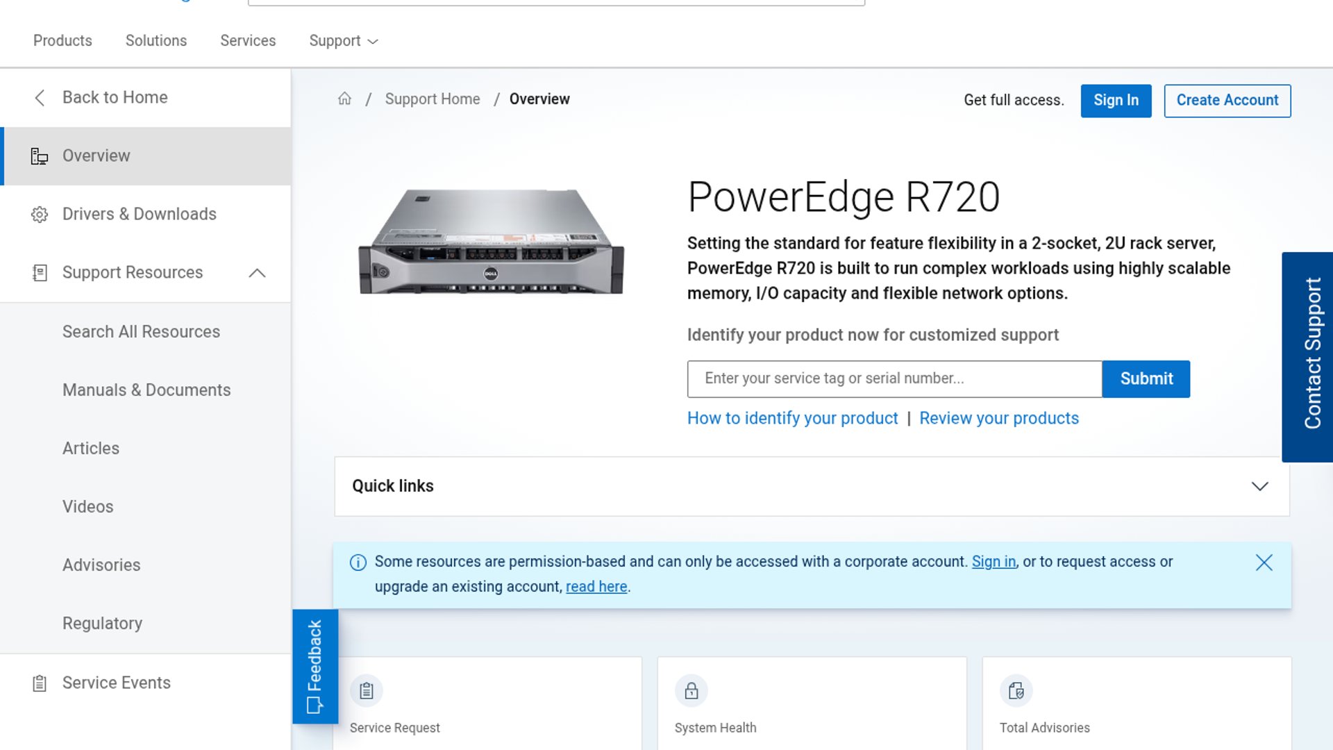
Task: Open the Solutions menu
Action: (156, 41)
